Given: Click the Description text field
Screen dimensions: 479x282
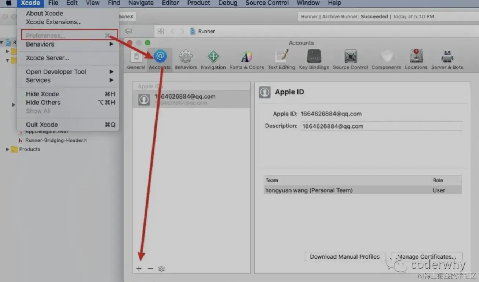Looking at the screenshot, I should coord(381,126).
